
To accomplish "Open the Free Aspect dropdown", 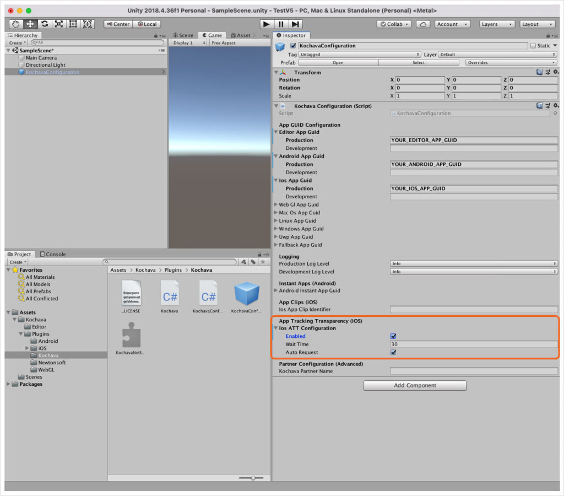I will point(224,43).
